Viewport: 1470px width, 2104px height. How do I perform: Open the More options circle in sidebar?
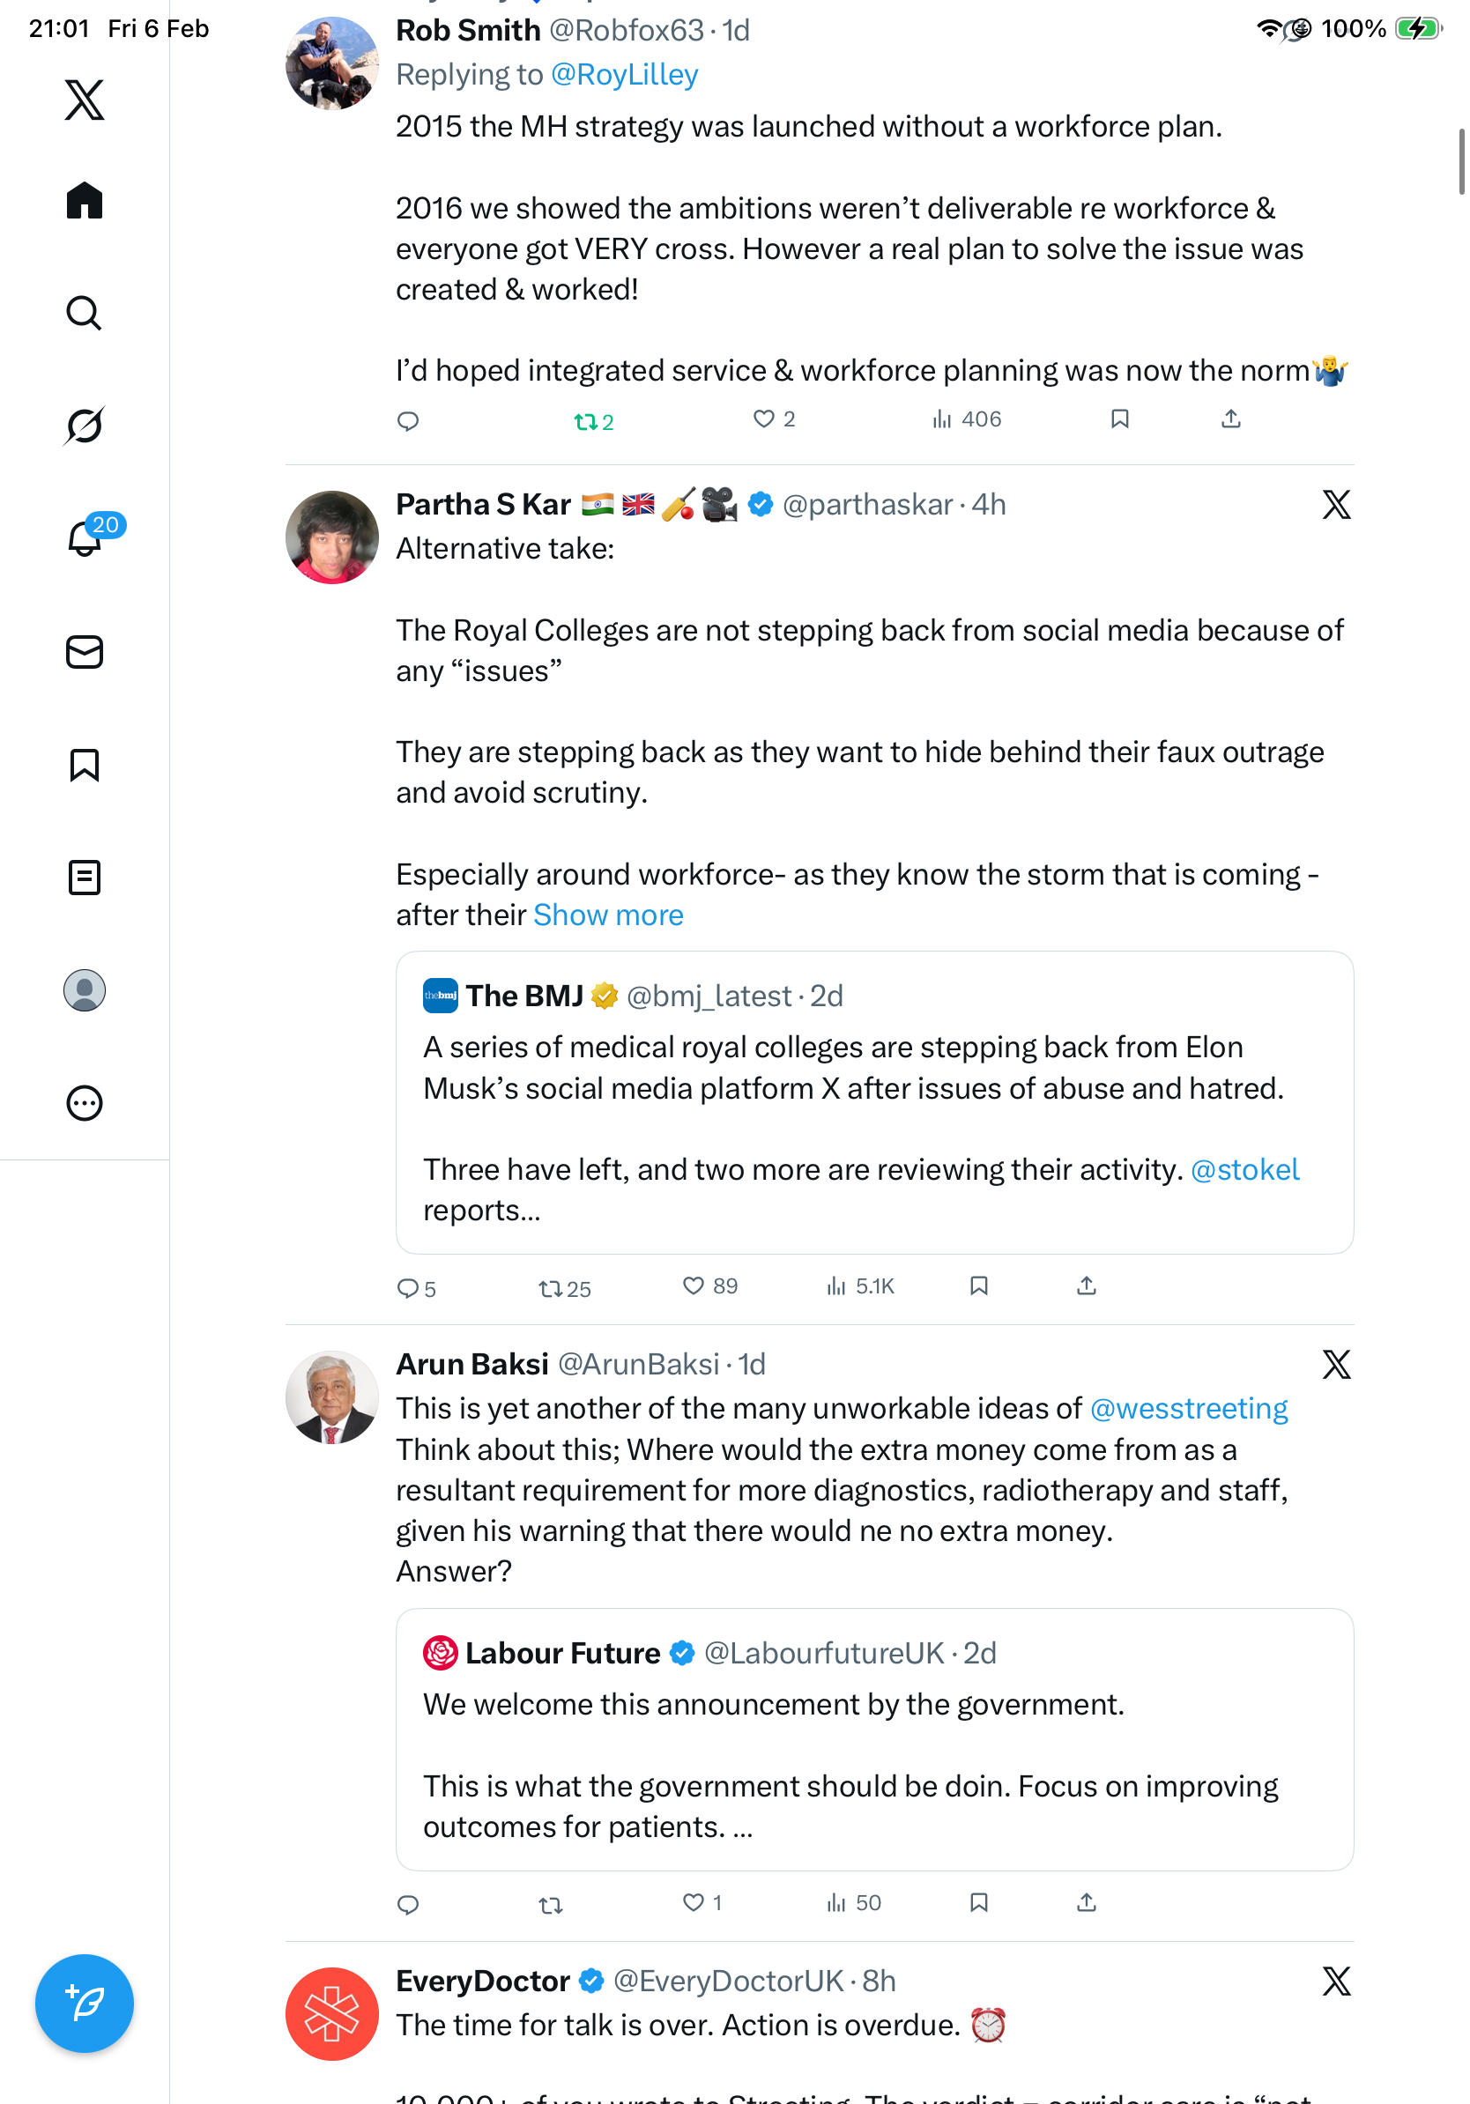(x=85, y=1103)
